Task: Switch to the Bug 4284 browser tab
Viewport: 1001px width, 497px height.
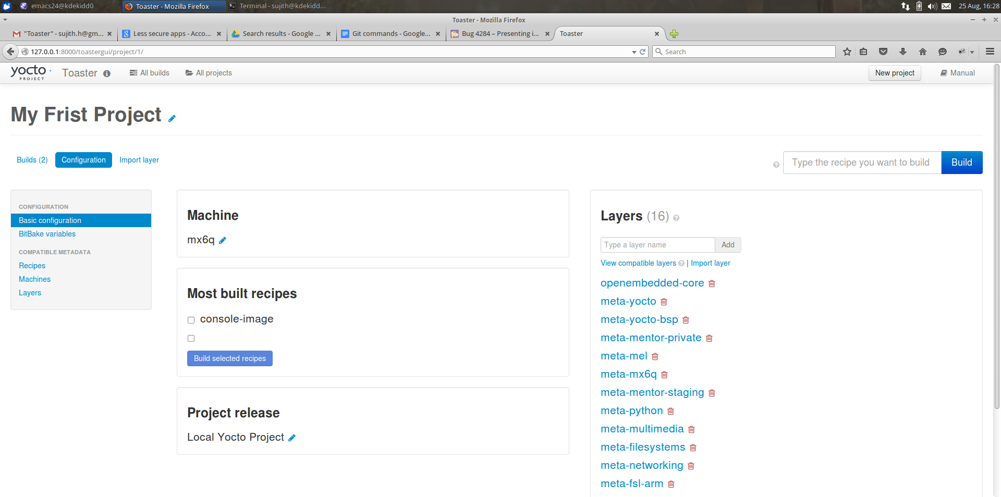Action: click(500, 34)
